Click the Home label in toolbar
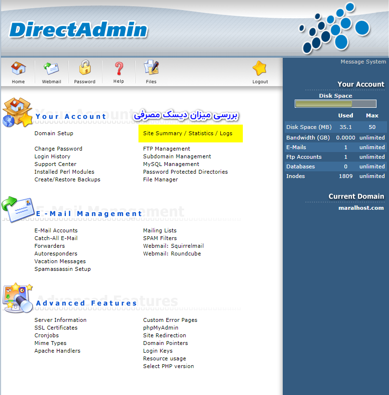Screen dimensions: 389x395 (x=18, y=82)
